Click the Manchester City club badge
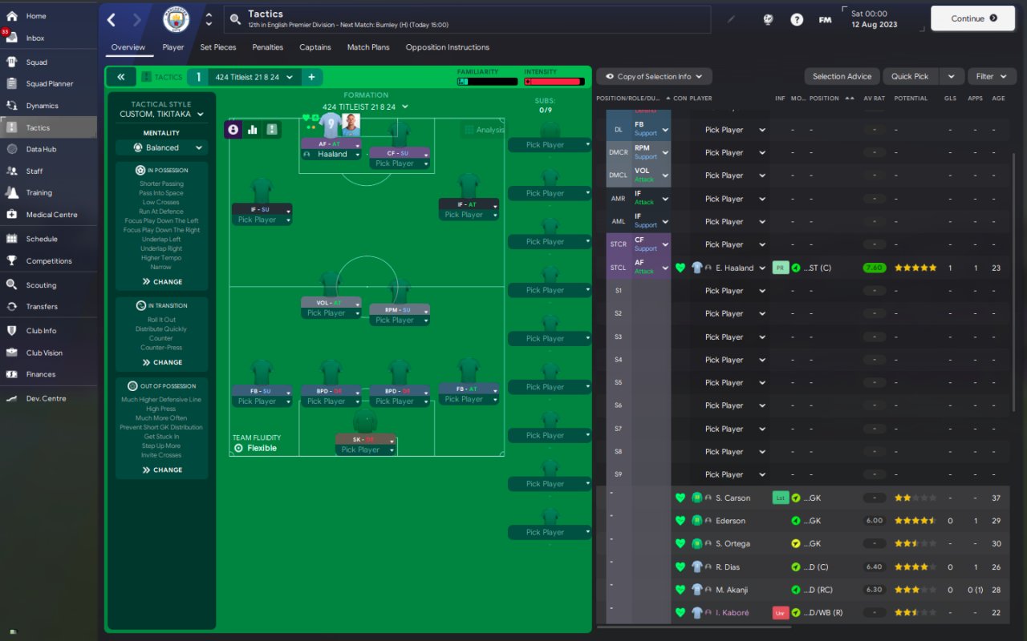The image size is (1027, 641). (176, 19)
